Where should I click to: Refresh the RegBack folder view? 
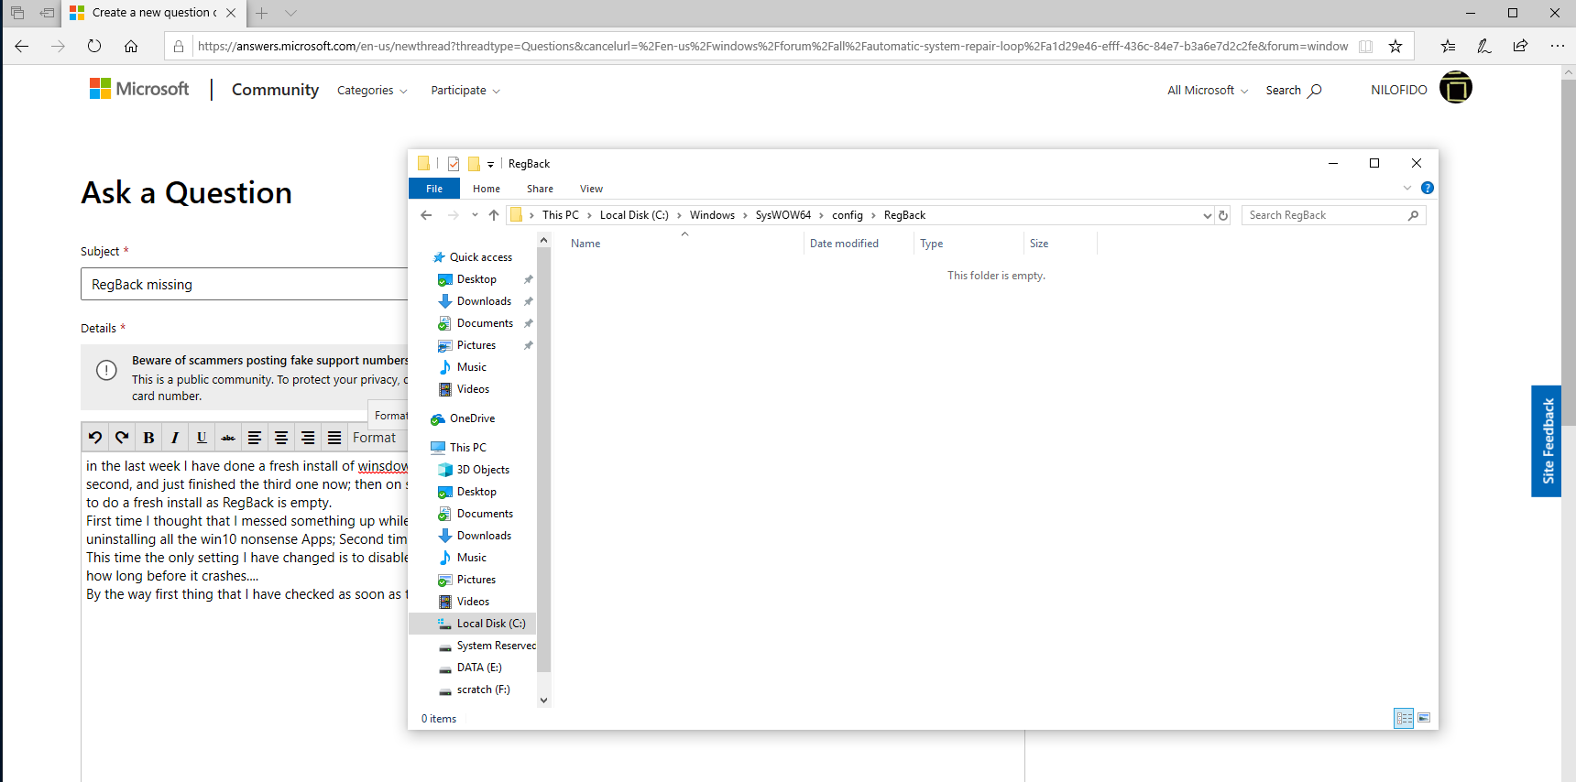[x=1223, y=215]
